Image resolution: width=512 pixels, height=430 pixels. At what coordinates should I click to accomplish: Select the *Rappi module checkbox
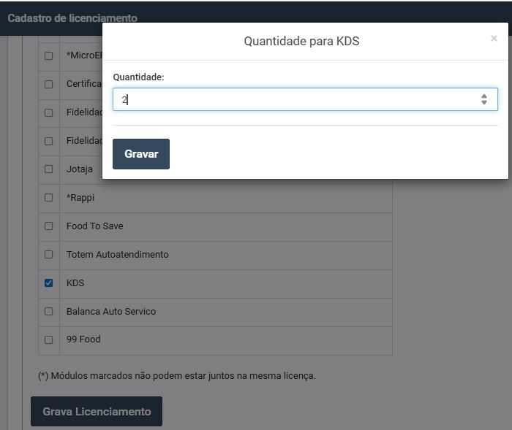(49, 197)
